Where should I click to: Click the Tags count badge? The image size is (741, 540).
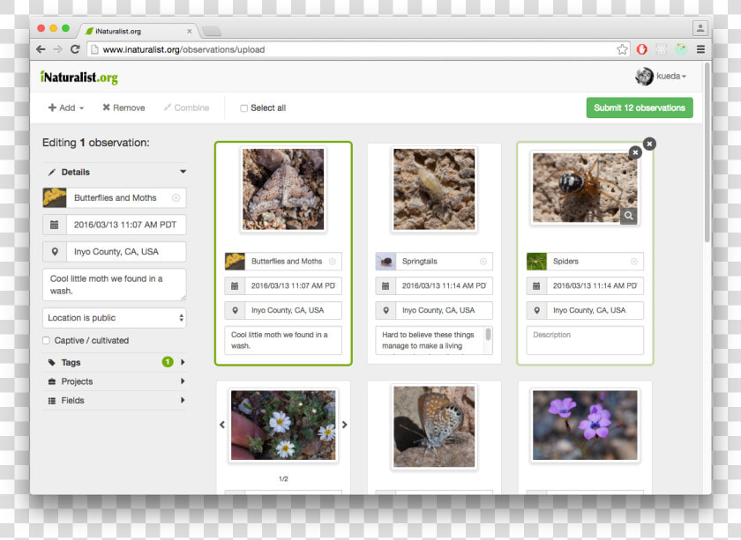click(168, 362)
